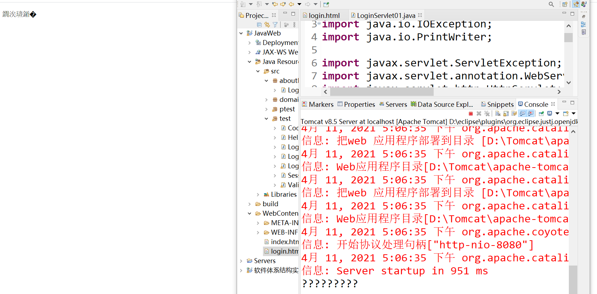
Task: Collapse the JavaWeb project node
Action: point(241,33)
